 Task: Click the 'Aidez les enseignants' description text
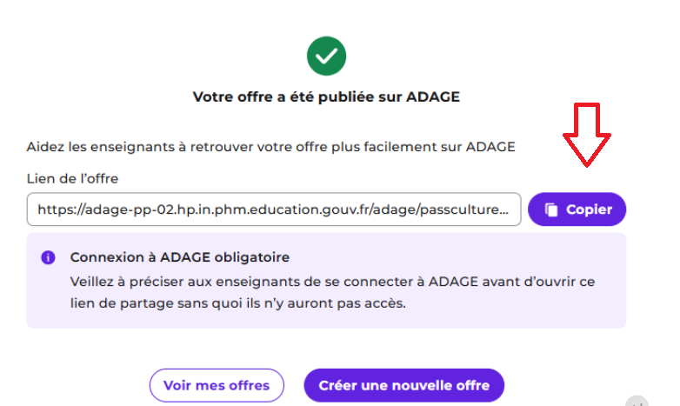point(270,147)
